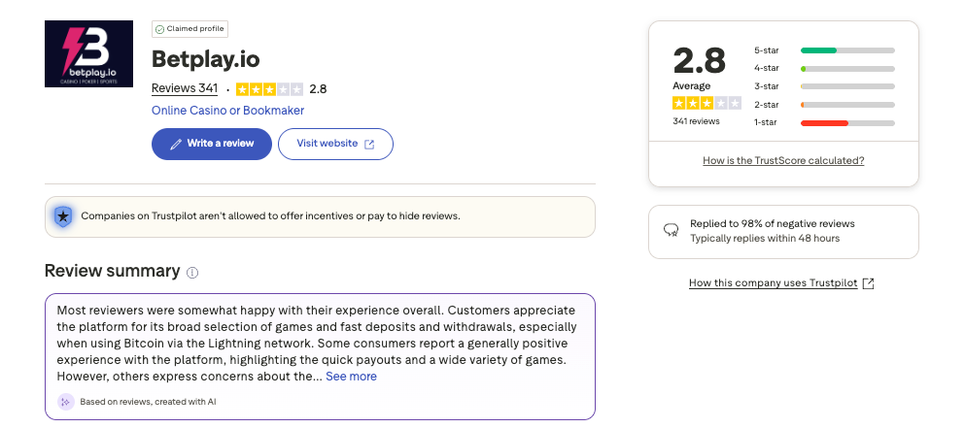
Task: Click the pencil icon in Write a review
Action: [176, 144]
